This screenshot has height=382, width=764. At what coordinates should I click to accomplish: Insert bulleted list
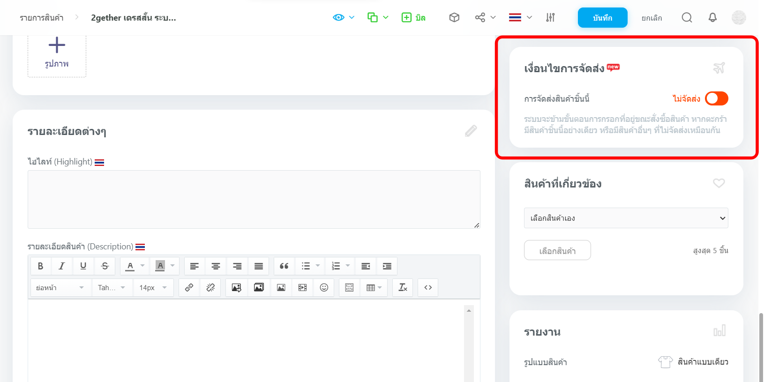click(306, 266)
